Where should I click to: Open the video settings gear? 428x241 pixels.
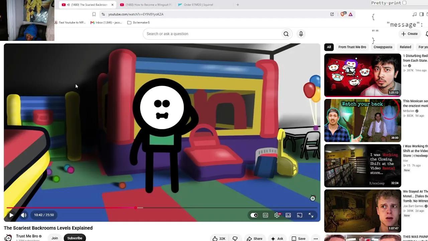coord(277,215)
